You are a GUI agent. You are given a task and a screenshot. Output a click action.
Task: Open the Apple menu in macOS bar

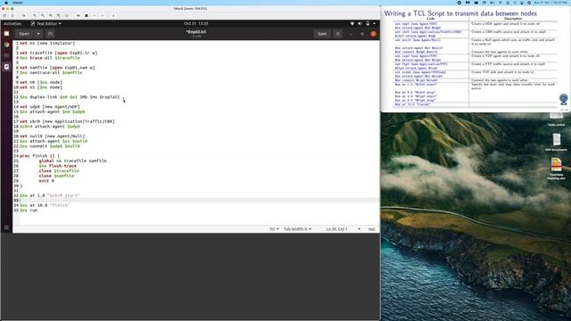pos(6,3)
